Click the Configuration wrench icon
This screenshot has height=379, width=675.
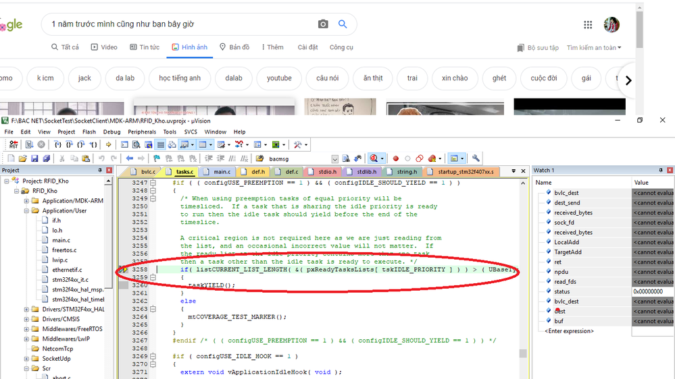pos(476,158)
